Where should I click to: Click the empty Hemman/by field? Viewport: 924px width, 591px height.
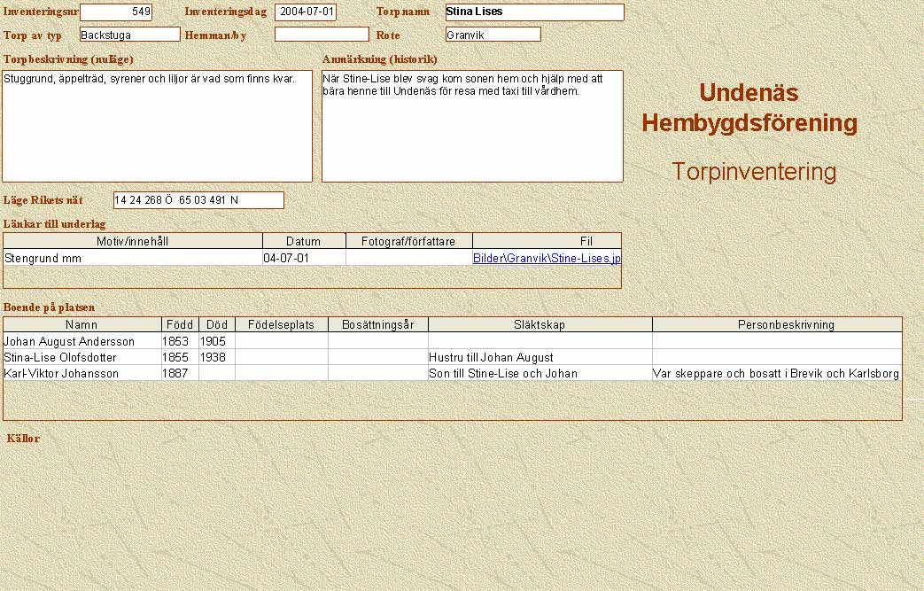point(321,35)
